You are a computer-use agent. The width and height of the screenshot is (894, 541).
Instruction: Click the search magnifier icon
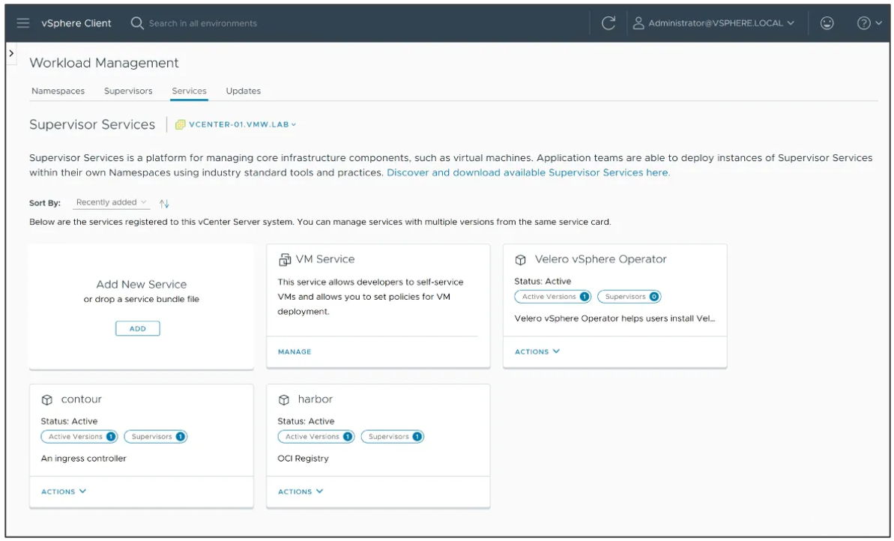(x=137, y=22)
